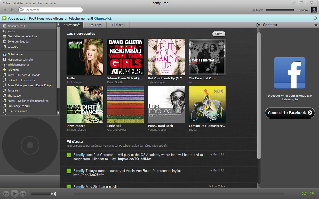The height and width of the screenshot is (199, 319).
Task: Click the Kylie Minogue artist name
Action: [x=156, y=82]
